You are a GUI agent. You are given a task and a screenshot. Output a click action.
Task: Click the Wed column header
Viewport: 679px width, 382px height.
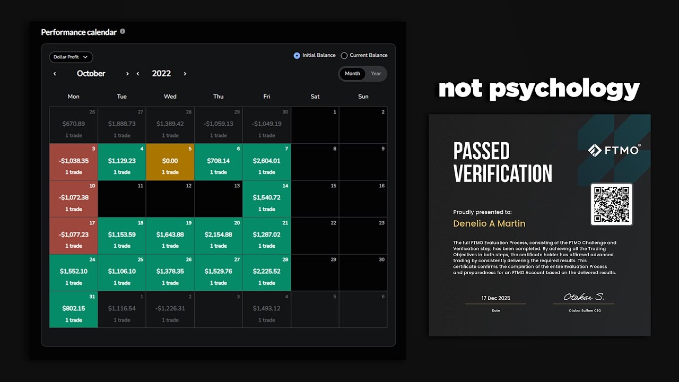coord(170,97)
